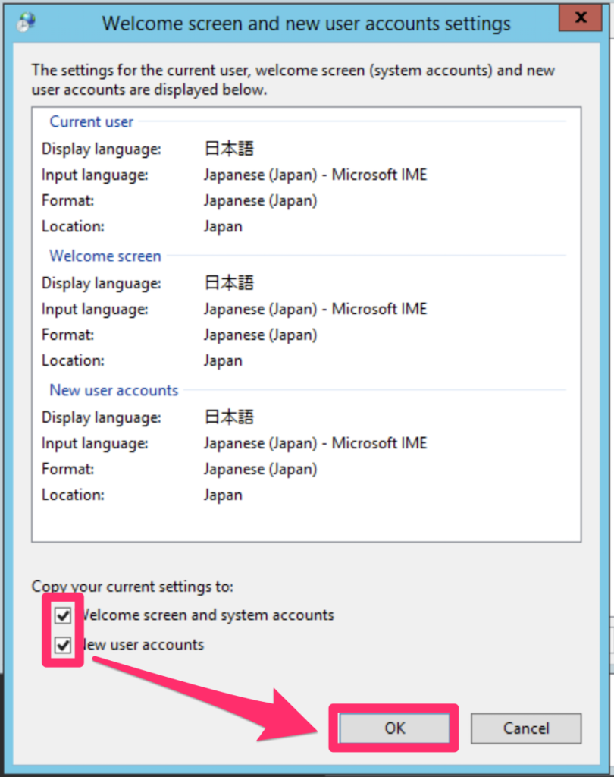Close the Welcome screen settings dialog
Screen dimensions: 614x777
click(x=581, y=18)
